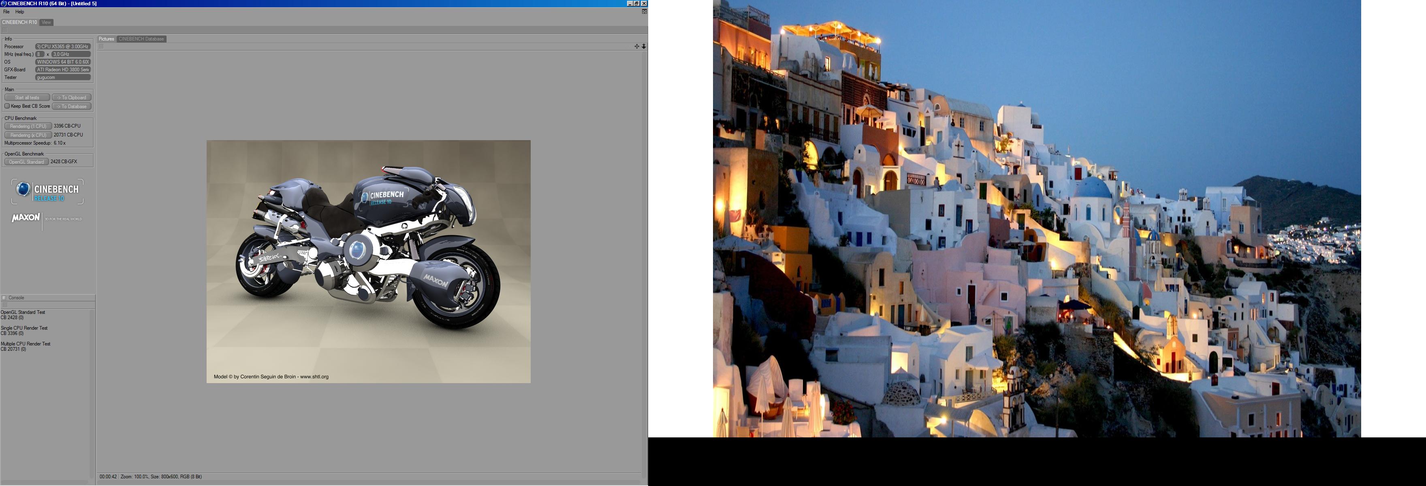Click the Console panel grip handle
Viewport: 1426px width, 486px height.
(4, 305)
